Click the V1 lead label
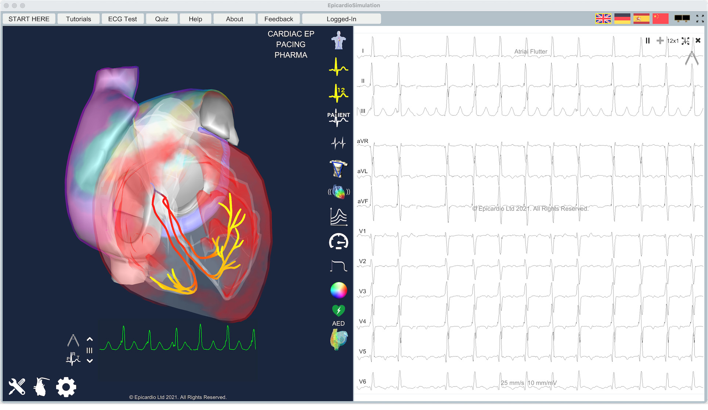This screenshot has width=708, height=410. [x=362, y=231]
